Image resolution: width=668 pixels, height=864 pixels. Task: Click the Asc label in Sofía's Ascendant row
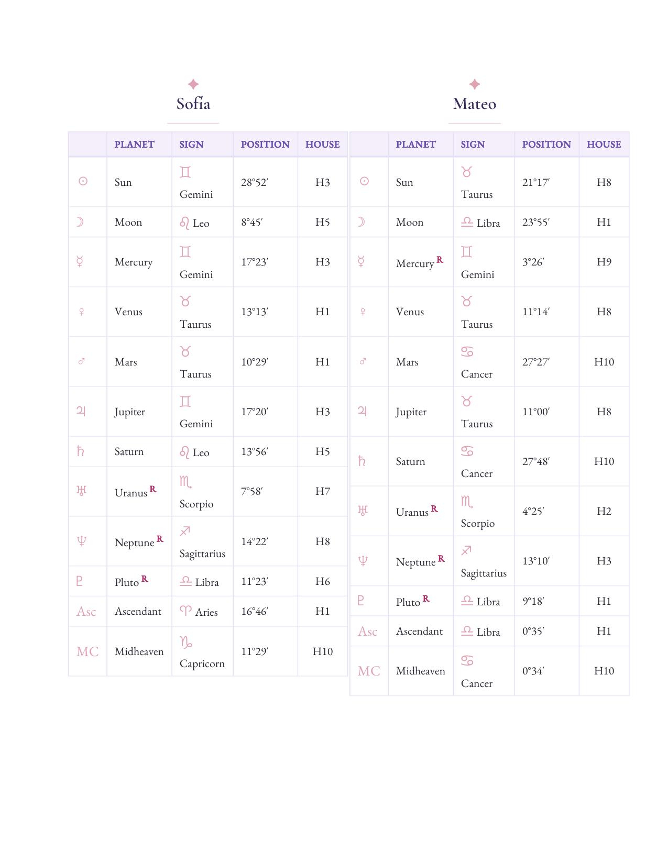[x=86, y=611]
